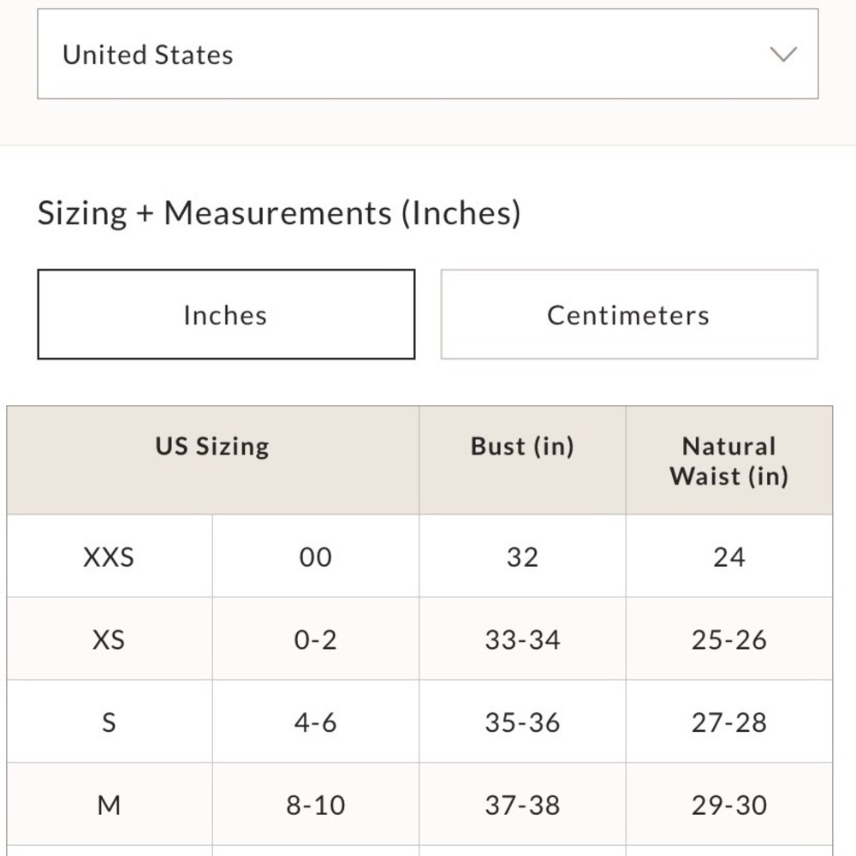The height and width of the screenshot is (856, 856).
Task: Open the United States country dropdown
Action: (427, 53)
